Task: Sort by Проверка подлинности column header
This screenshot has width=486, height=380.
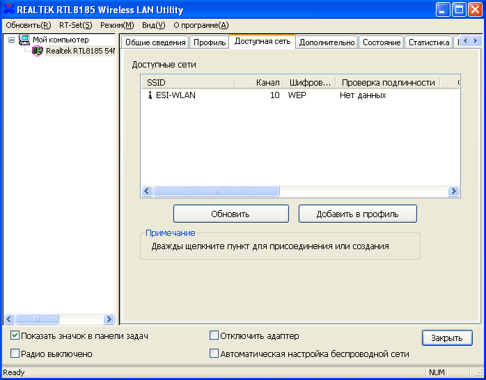Action: point(388,82)
